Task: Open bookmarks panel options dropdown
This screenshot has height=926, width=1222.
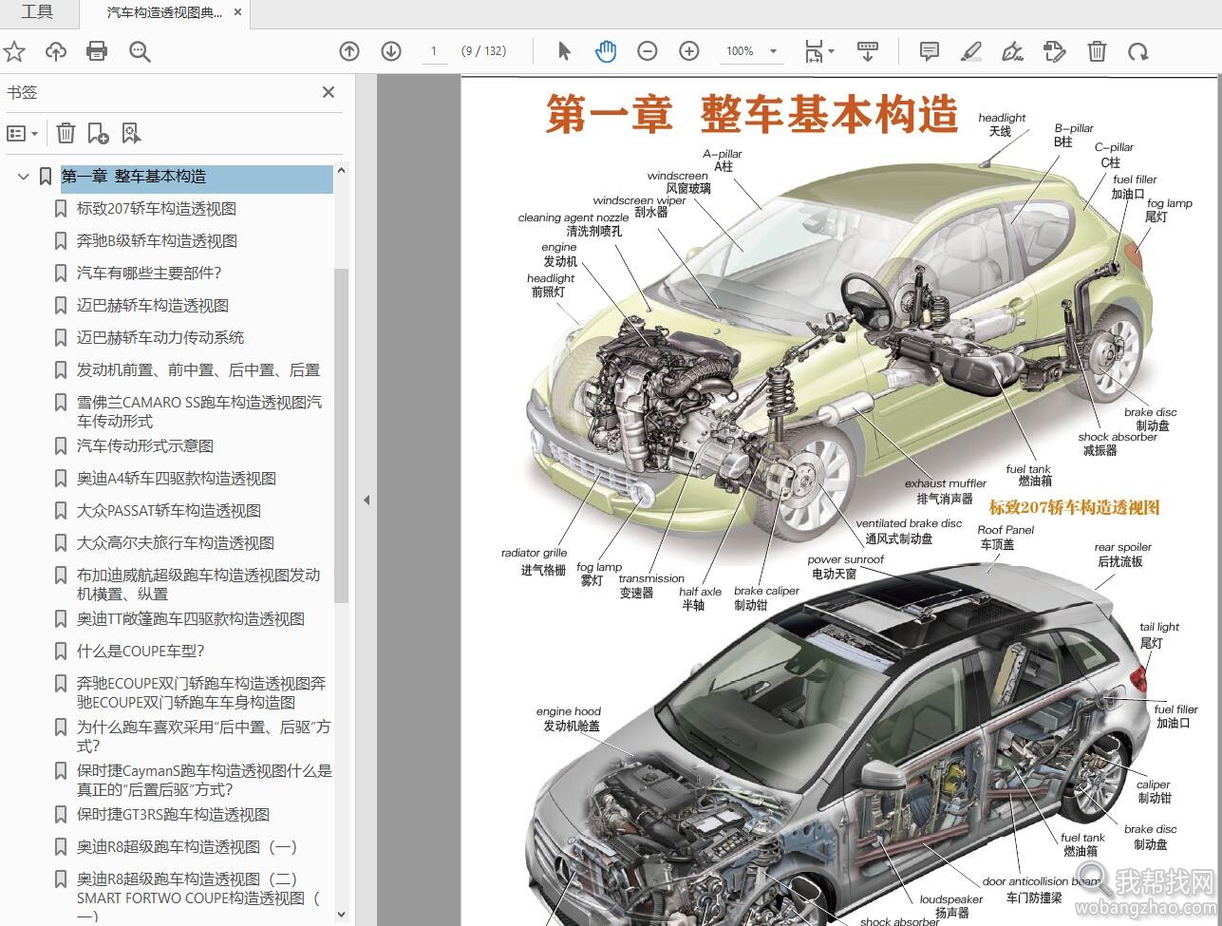Action: coord(23,133)
